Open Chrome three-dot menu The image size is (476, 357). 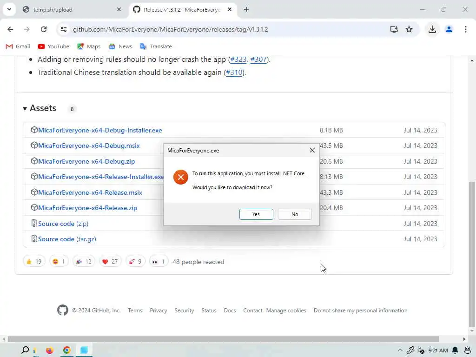[x=466, y=29]
